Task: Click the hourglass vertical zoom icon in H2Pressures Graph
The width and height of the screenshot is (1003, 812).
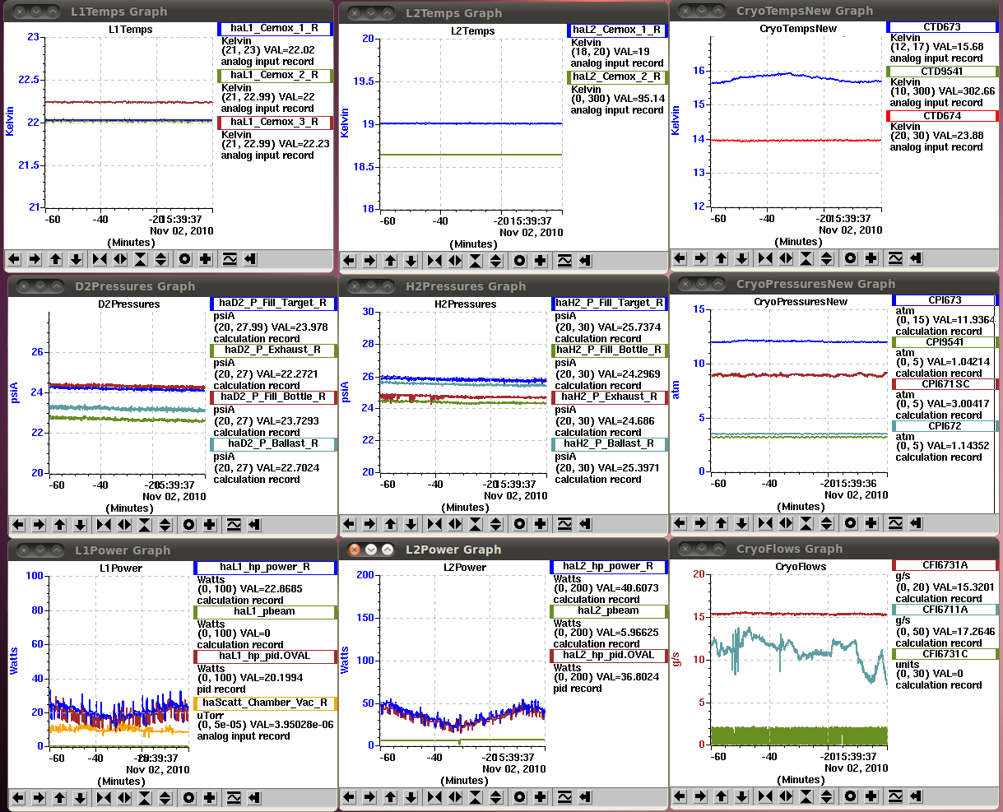Action: pyautogui.click(x=476, y=524)
